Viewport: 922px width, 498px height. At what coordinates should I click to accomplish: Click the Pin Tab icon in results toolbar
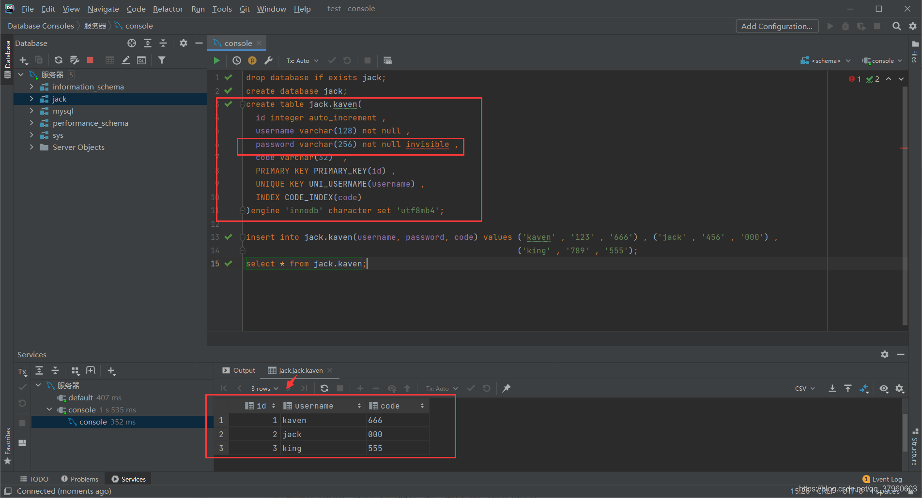(507, 388)
